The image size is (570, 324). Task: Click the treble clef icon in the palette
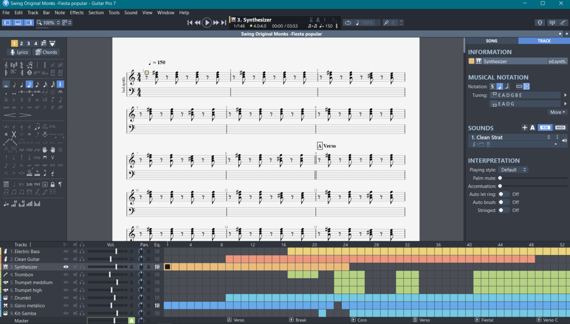coord(6,65)
